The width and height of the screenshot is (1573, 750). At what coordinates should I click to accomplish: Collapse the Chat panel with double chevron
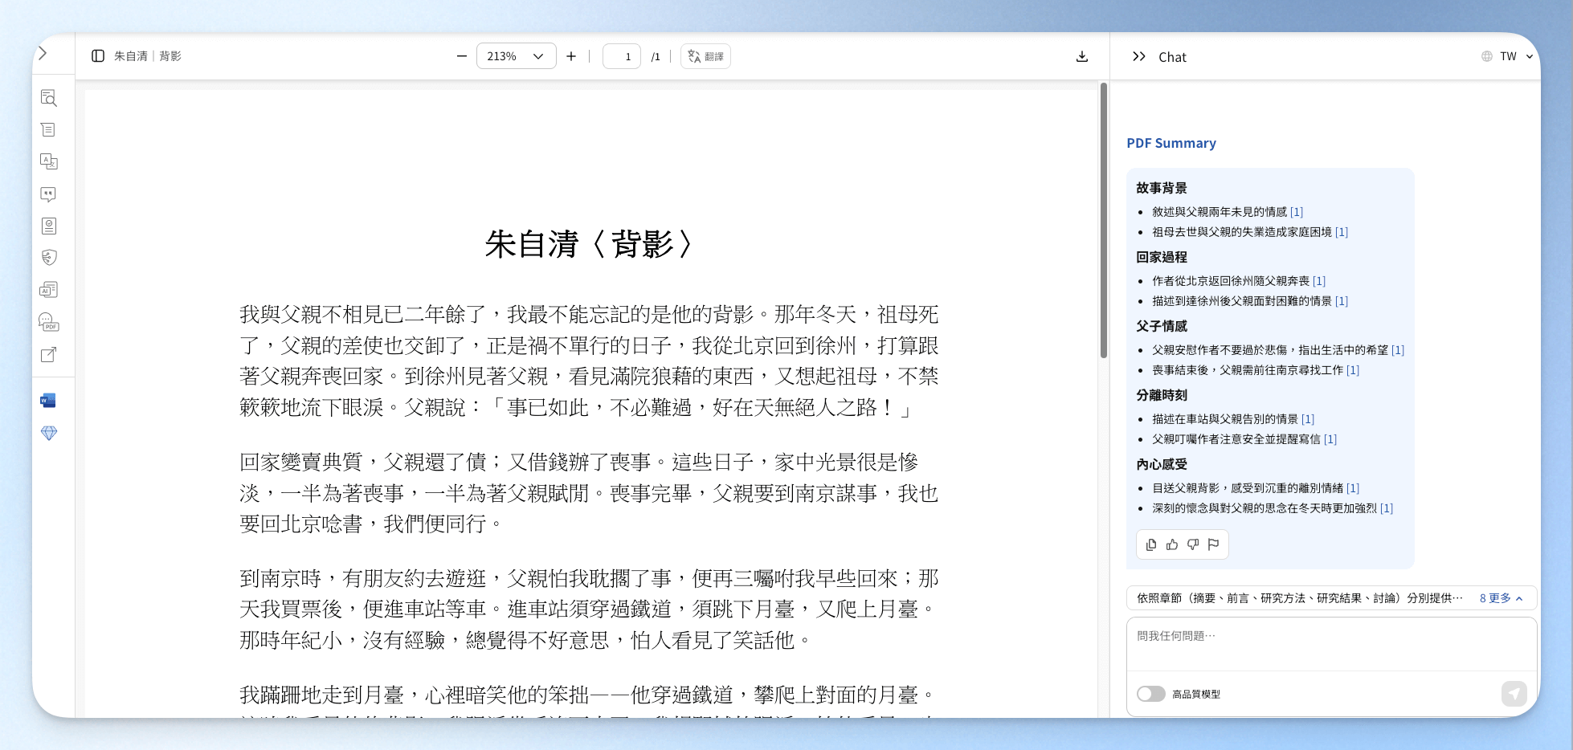tap(1138, 56)
